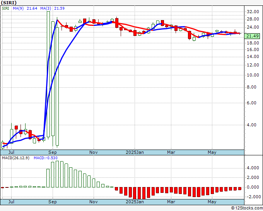Click the 32.00 price axis label
This screenshot has height=211, width=263.
click(253, 12)
